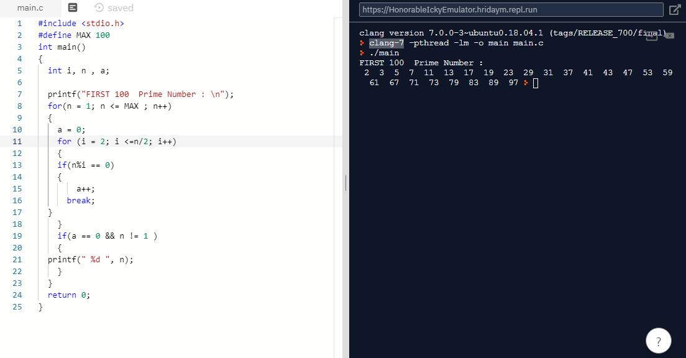Click the console cursor block after 97
This screenshot has height=358, width=686.
pos(536,83)
